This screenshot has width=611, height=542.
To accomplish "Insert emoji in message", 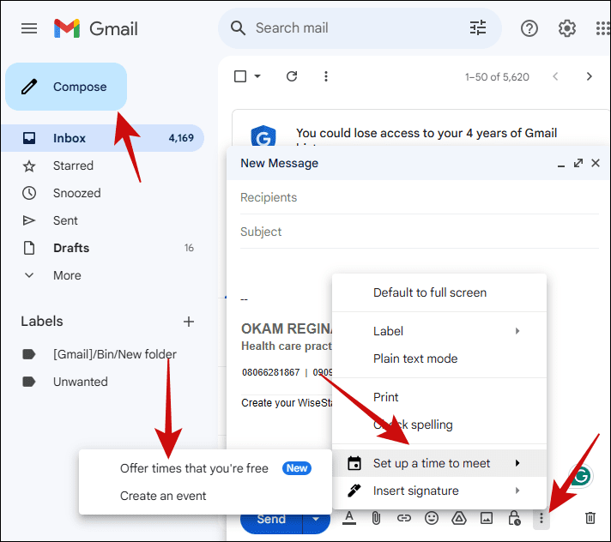I will [432, 518].
